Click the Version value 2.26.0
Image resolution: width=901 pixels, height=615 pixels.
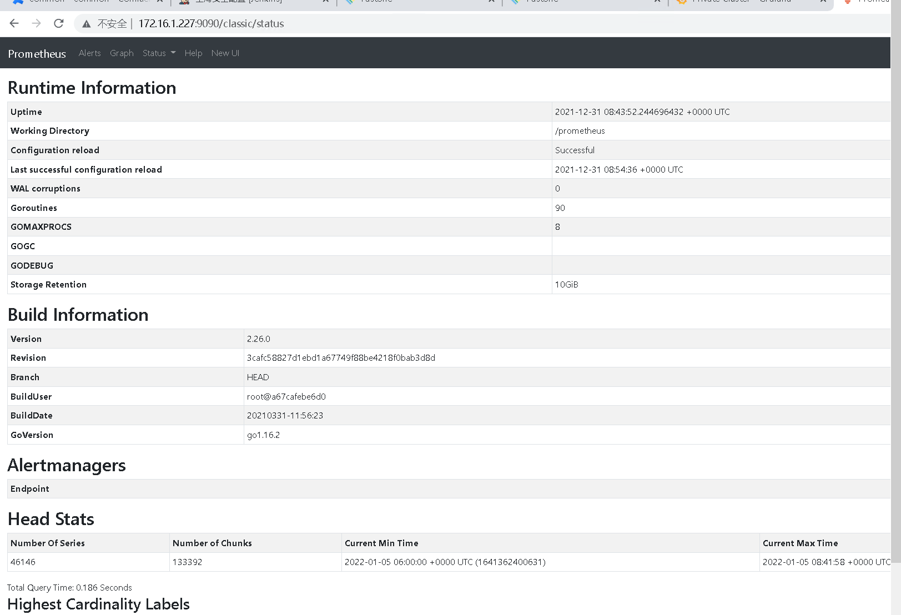[x=258, y=339]
